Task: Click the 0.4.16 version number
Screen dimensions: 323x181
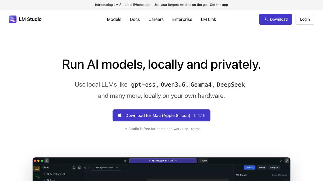Action: pyautogui.click(x=200, y=116)
